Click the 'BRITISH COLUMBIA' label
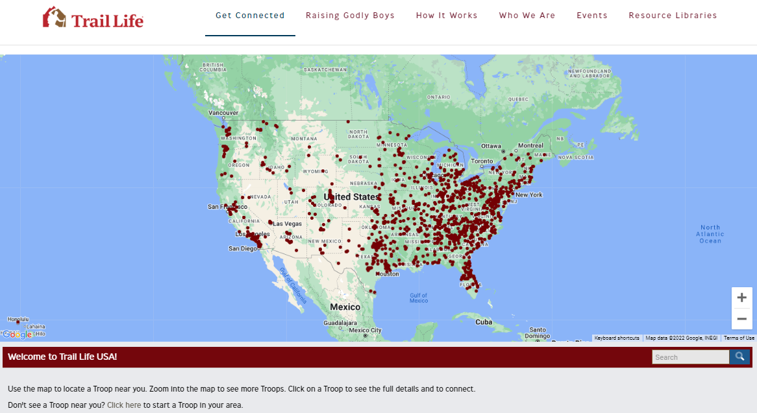 (213, 67)
